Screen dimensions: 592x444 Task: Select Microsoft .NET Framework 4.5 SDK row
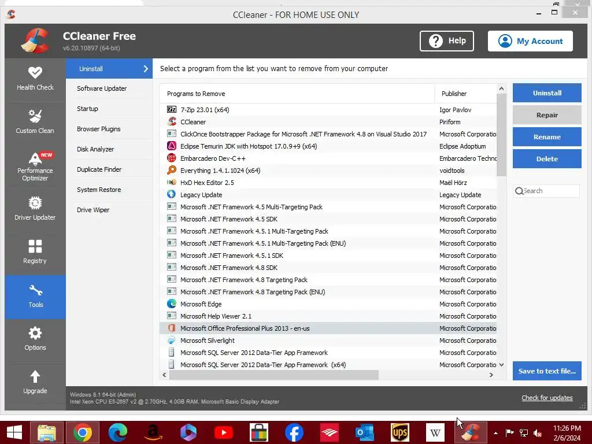point(328,219)
